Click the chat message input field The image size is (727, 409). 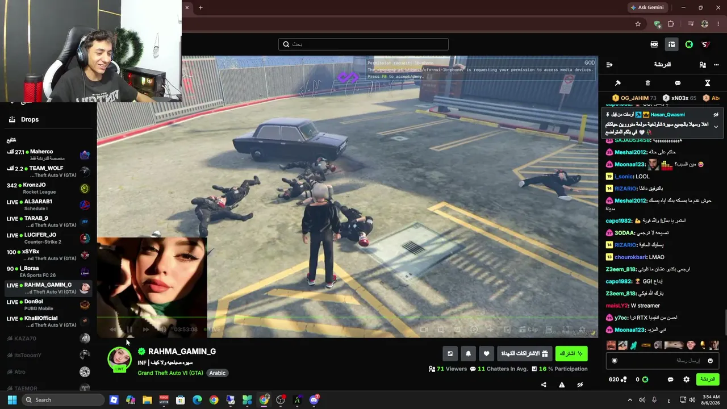click(x=662, y=361)
